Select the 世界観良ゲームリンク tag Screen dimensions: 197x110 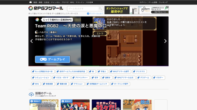97,84
